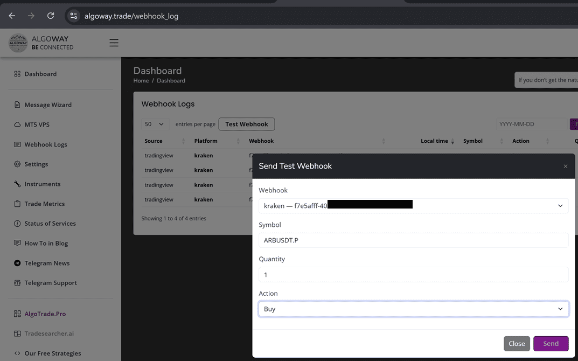This screenshot has width=578, height=361.
Task: Click Status of Services info icon
Action: pyautogui.click(x=17, y=224)
